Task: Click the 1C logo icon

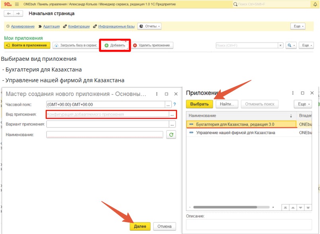Action: [8, 4]
